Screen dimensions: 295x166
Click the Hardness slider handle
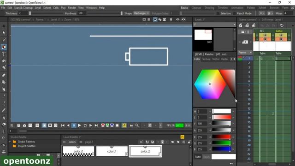[x=121, y=13]
